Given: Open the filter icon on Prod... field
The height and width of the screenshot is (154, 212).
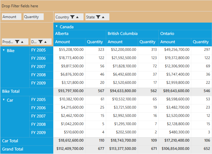Looking at the screenshot, I should 17,42.
